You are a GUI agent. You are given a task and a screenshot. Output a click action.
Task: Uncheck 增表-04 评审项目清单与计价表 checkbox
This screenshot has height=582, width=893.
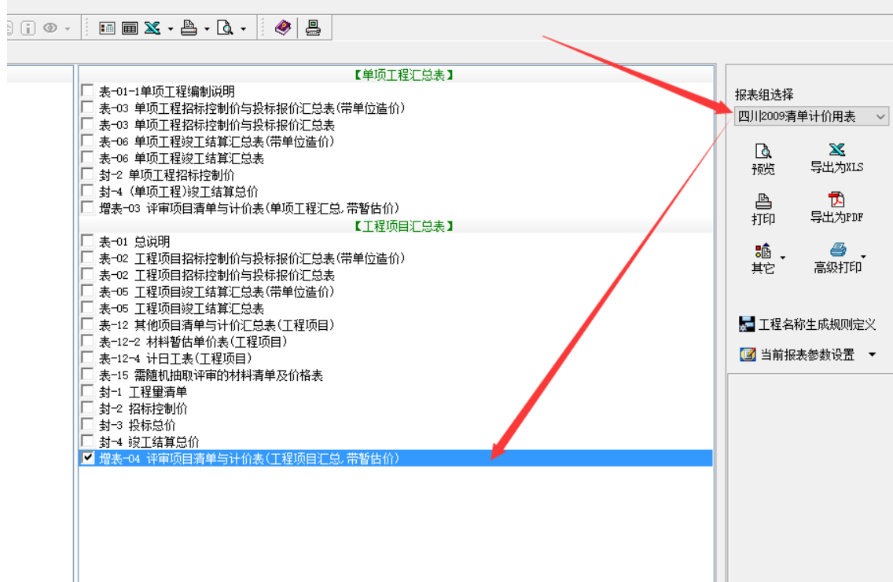coord(87,458)
